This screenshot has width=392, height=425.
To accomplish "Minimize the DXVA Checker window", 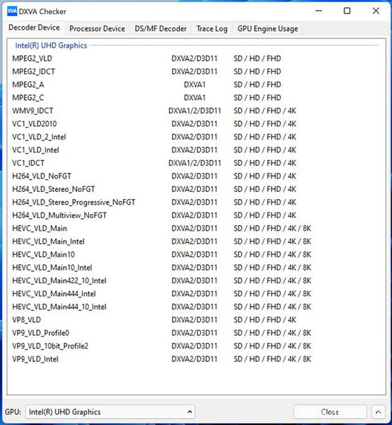I will click(318, 11).
